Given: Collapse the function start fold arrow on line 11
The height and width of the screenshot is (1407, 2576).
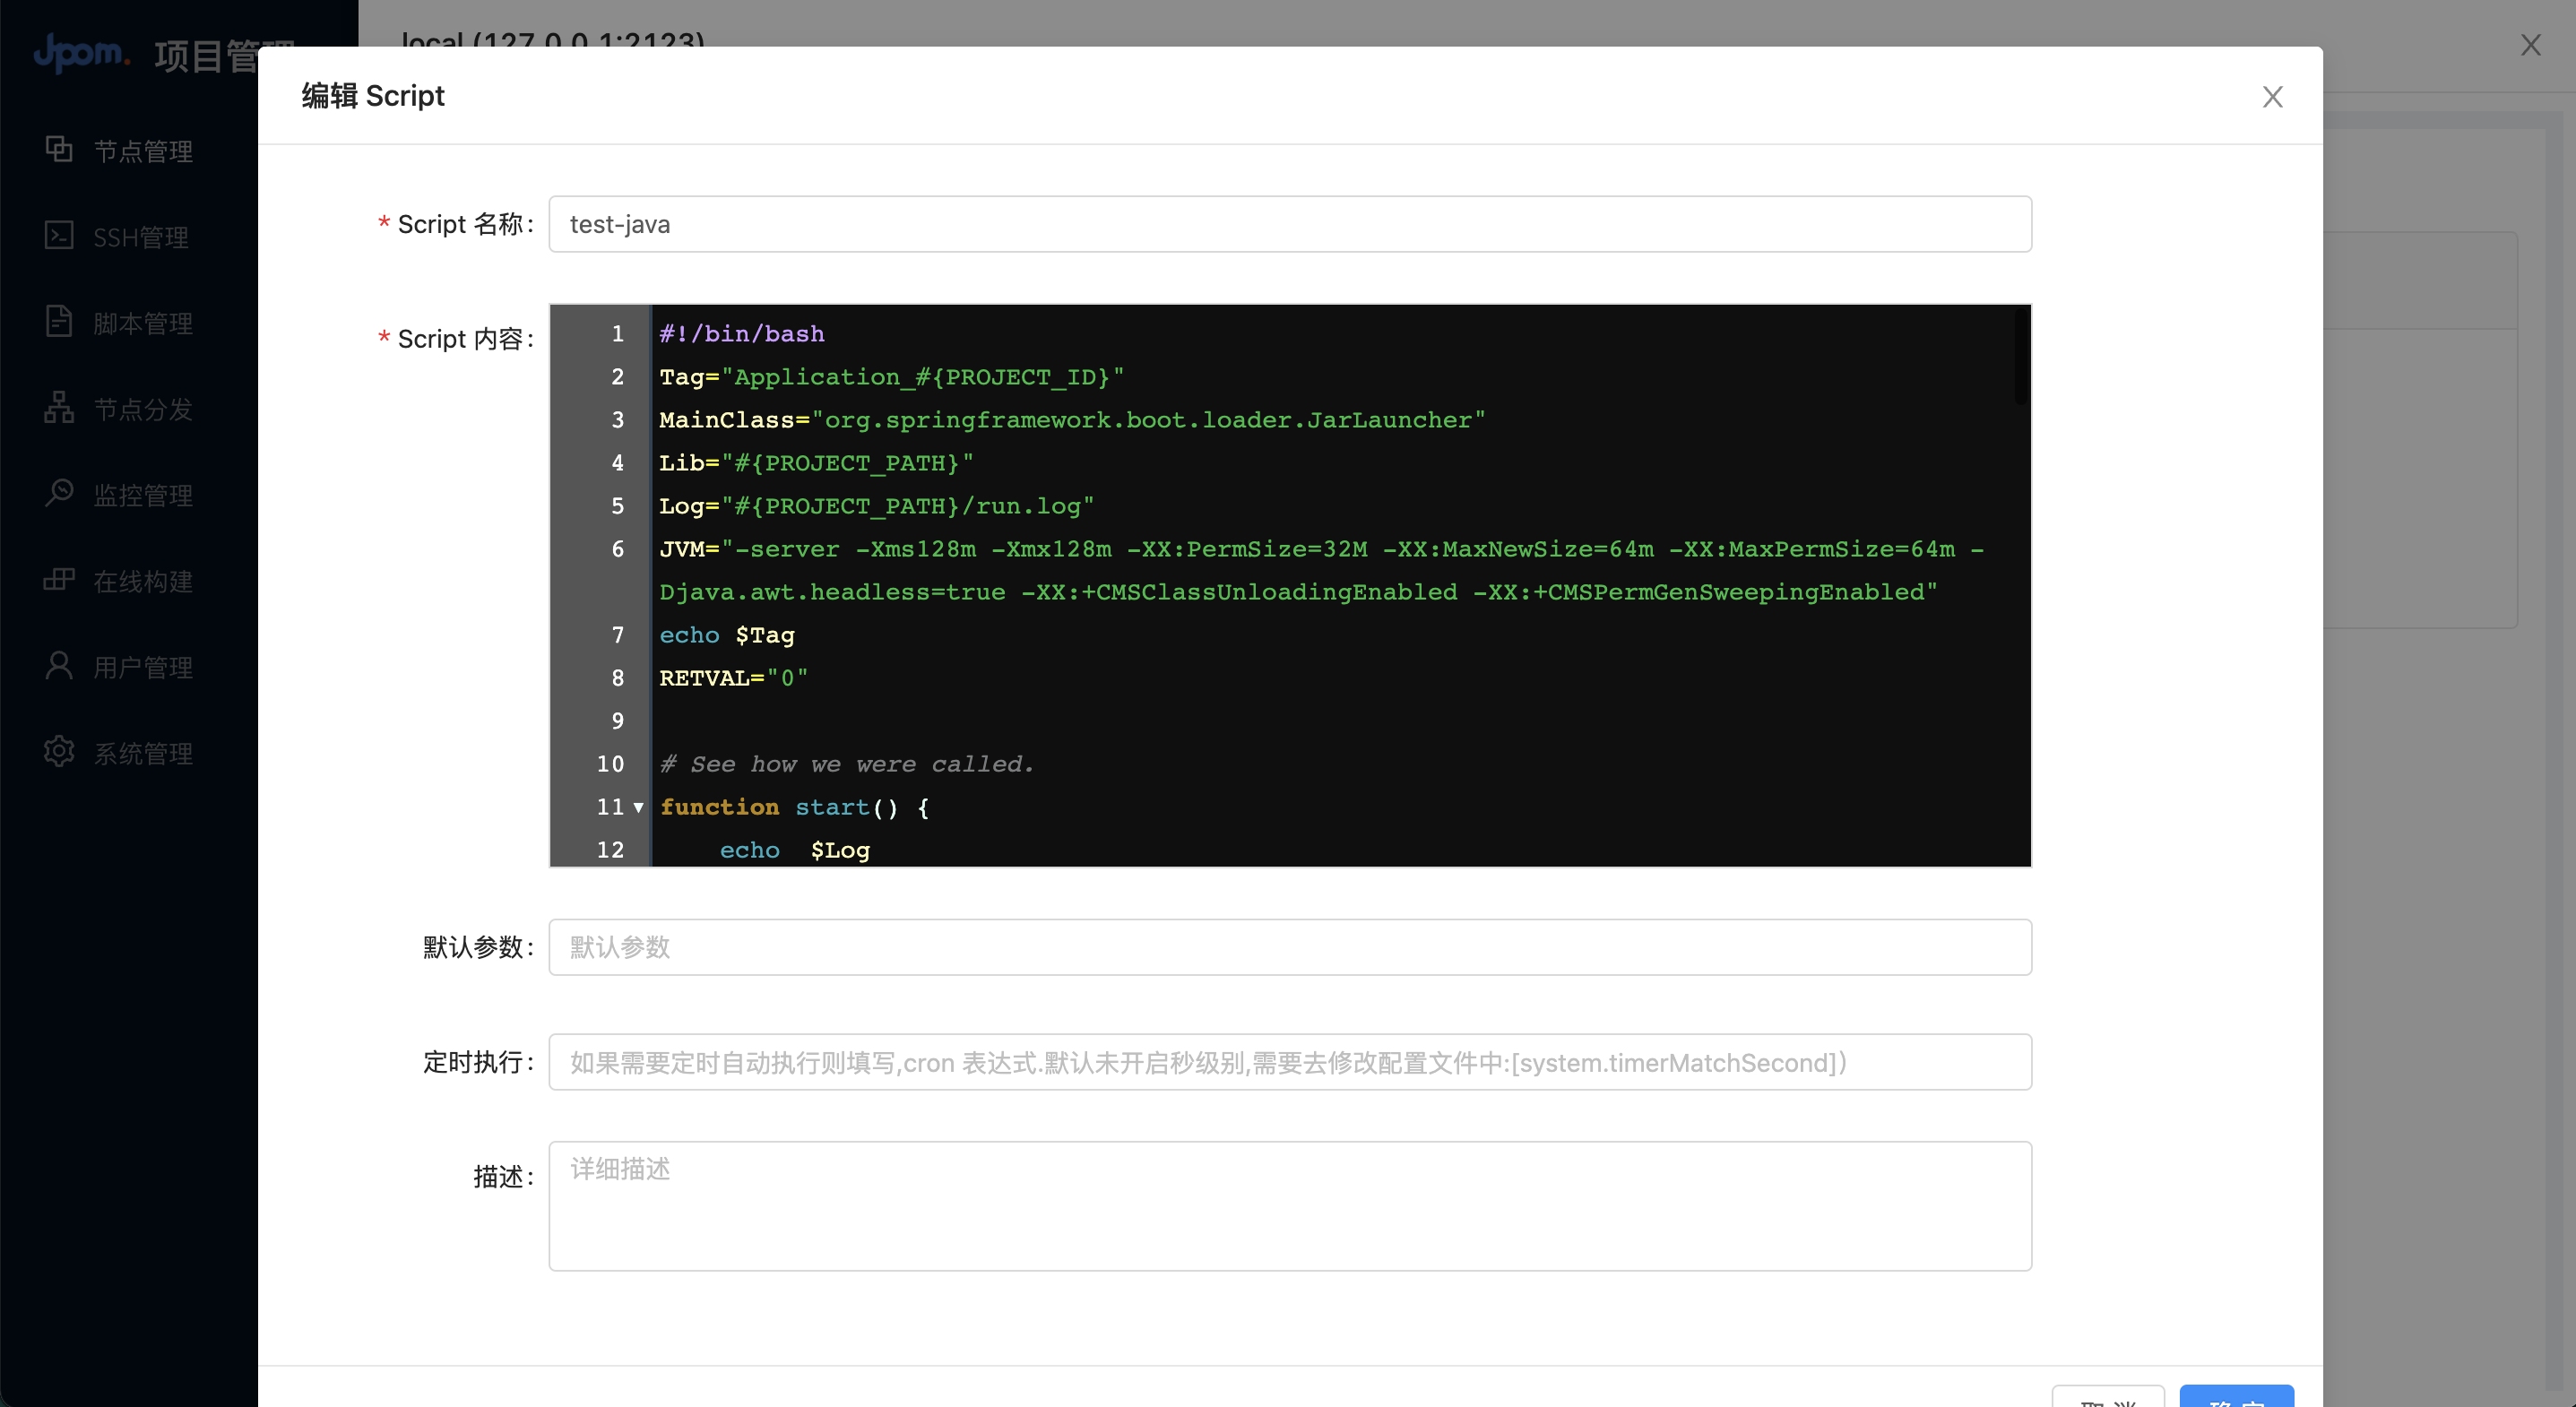Looking at the screenshot, I should pos(639,807).
